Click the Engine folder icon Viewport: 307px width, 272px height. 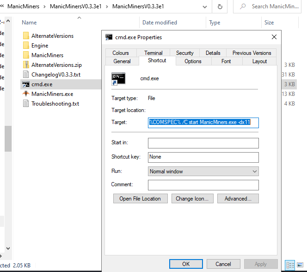tap(26, 45)
